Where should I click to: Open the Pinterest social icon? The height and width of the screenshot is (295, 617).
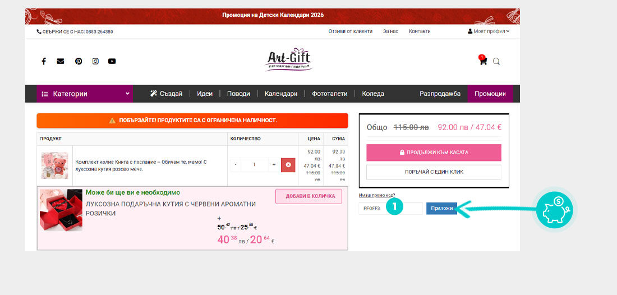tap(79, 61)
